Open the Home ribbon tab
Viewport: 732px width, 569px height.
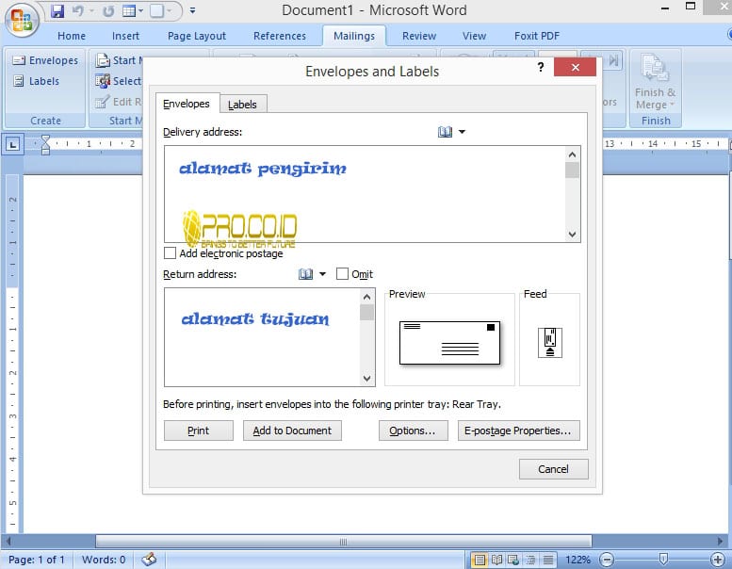pos(72,36)
